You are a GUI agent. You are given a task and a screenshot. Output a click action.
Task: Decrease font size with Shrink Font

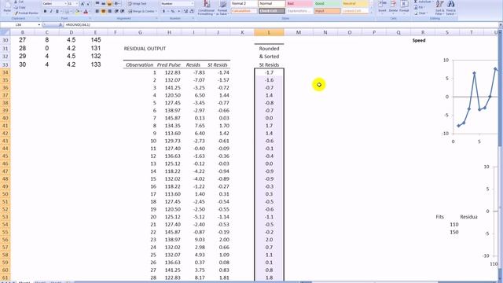[88, 3]
